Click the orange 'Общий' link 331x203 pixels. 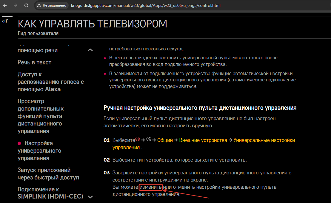pos(165,140)
